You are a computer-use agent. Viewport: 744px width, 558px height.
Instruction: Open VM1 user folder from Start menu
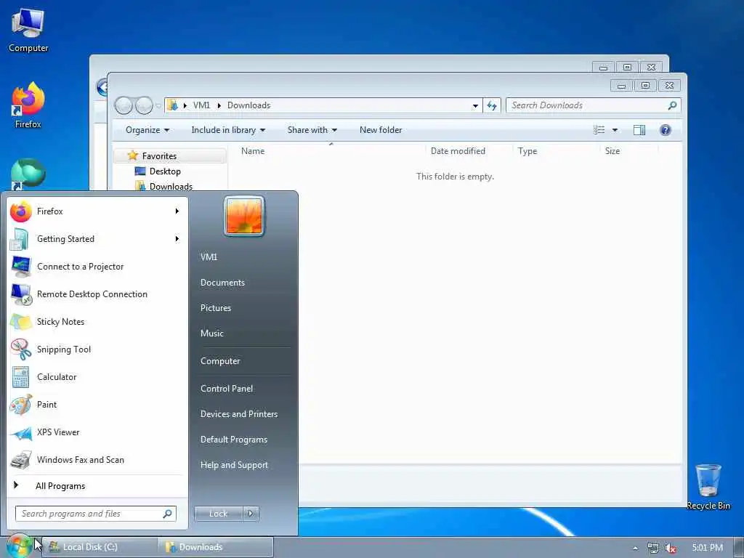point(209,256)
